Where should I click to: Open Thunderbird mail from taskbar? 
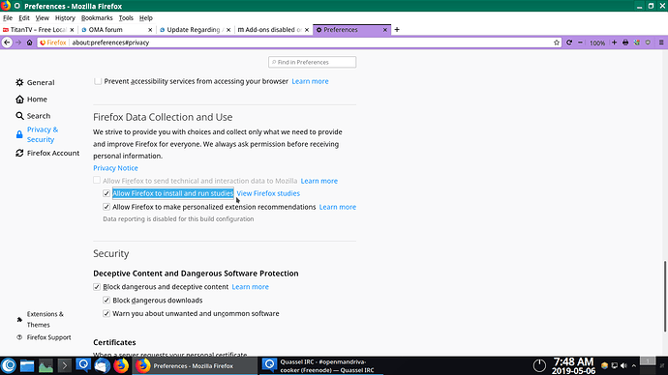(103, 365)
